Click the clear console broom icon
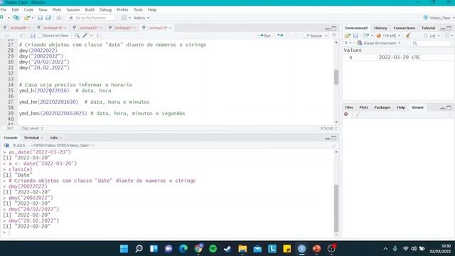Screen dimensions: 455x256 [333, 145]
